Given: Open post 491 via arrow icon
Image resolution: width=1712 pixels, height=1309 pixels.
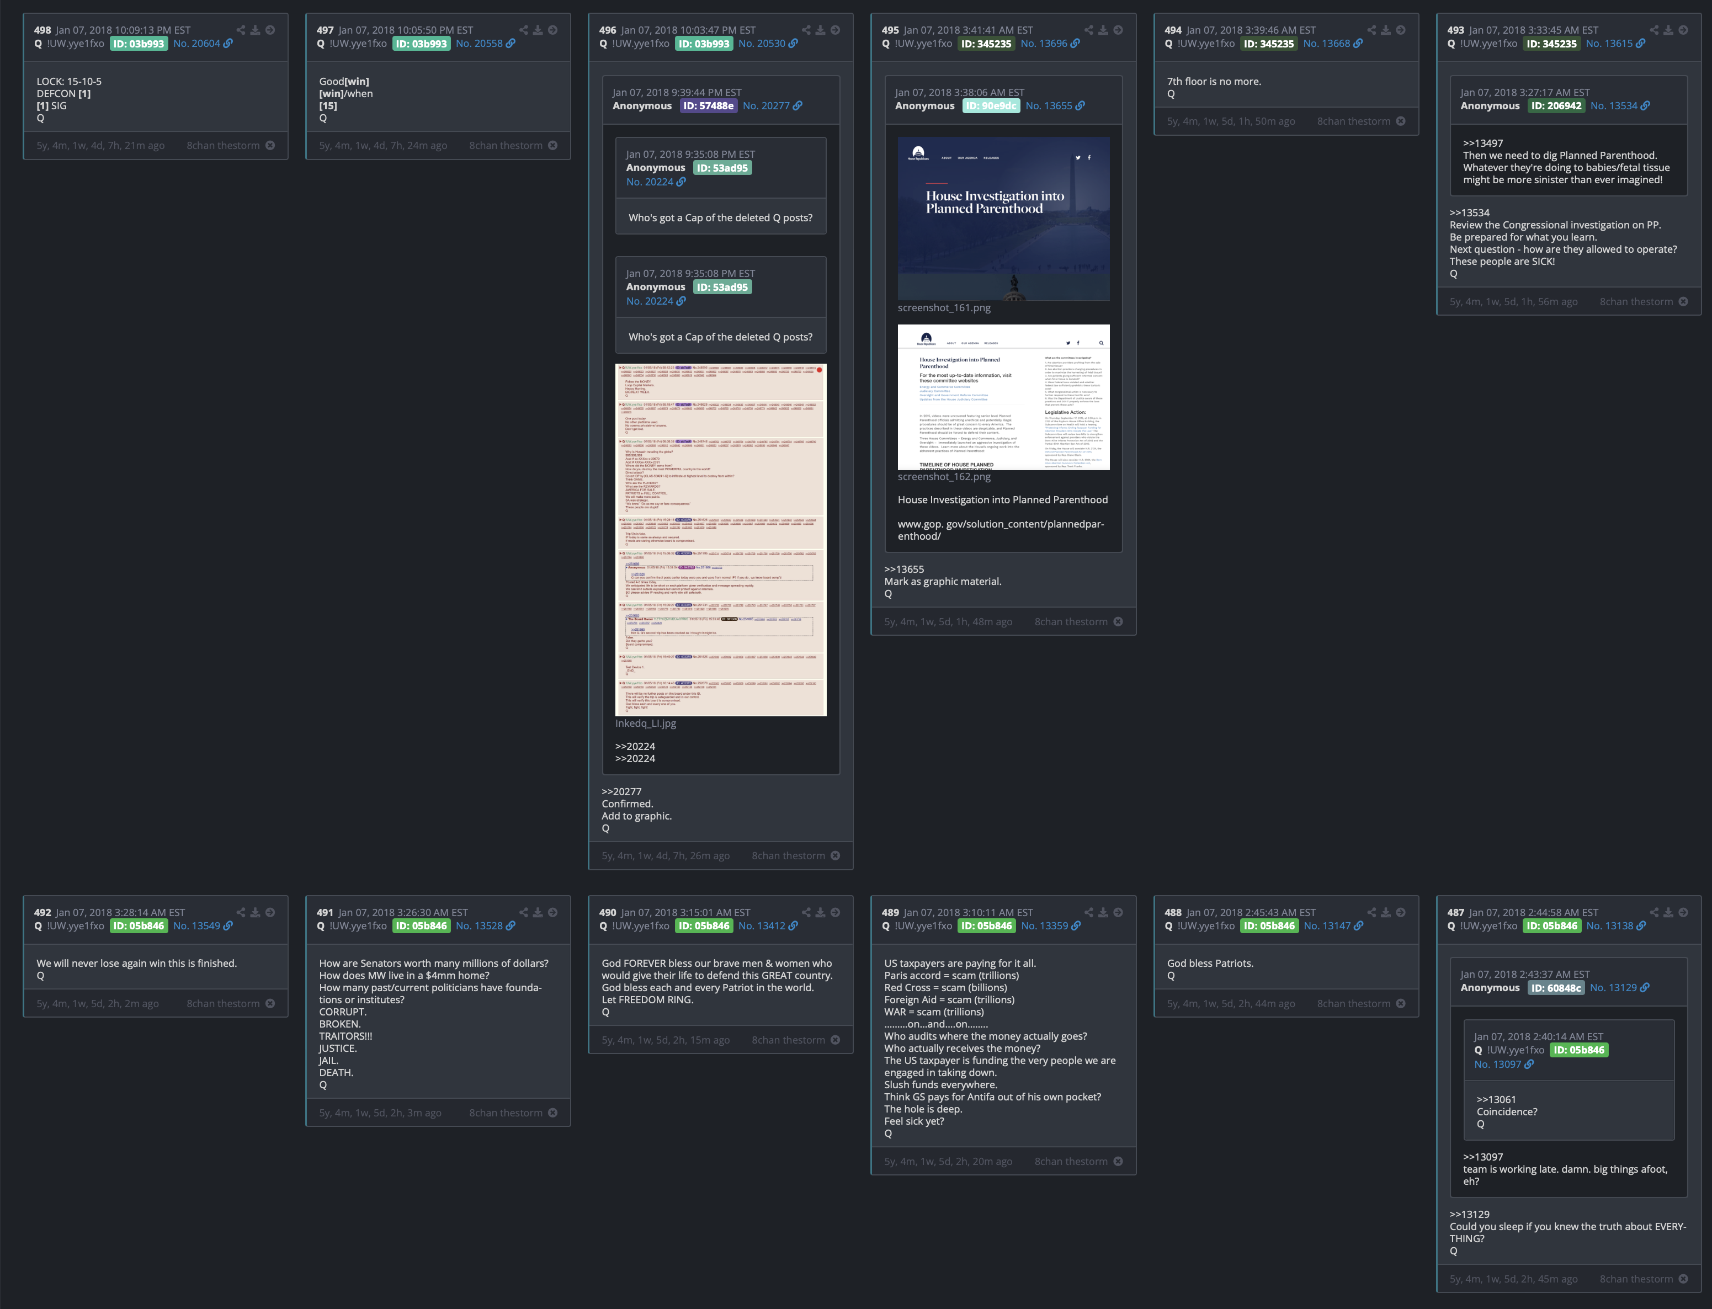Looking at the screenshot, I should [x=552, y=912].
